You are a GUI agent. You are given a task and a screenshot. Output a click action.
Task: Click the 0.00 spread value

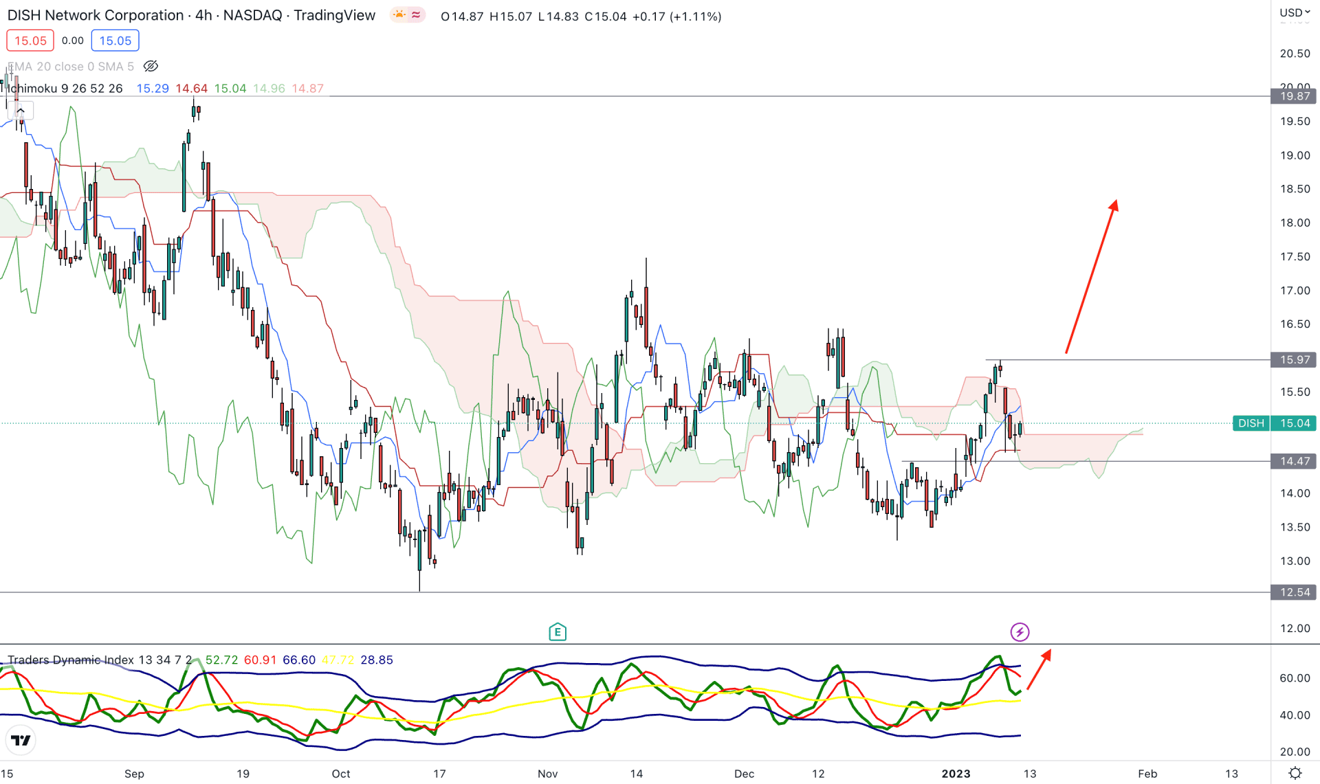[x=72, y=41]
